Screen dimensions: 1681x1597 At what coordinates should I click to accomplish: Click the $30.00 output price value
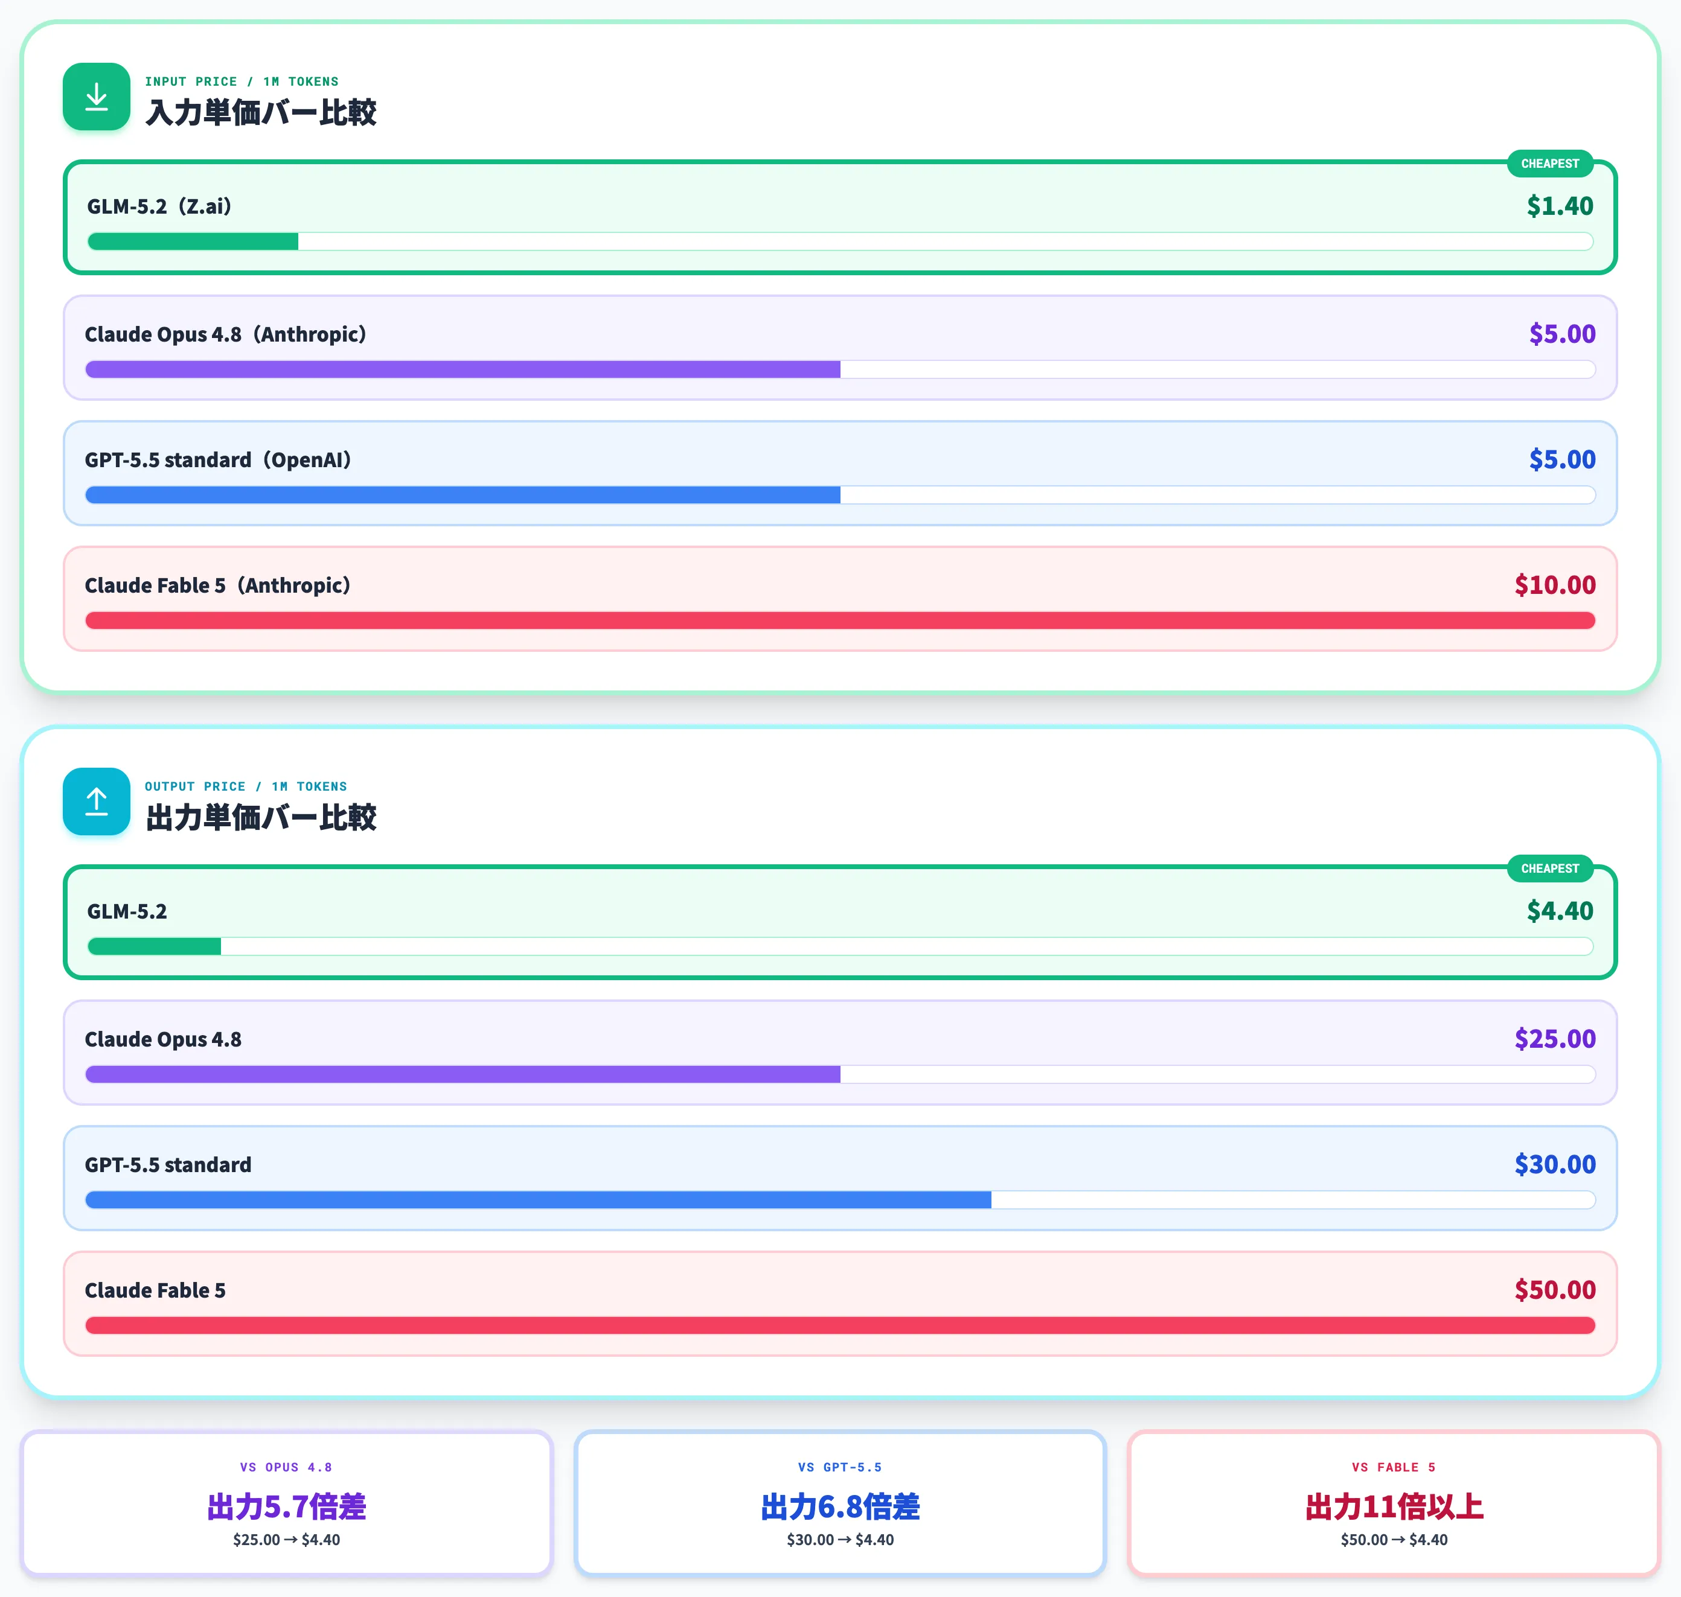point(1555,1164)
